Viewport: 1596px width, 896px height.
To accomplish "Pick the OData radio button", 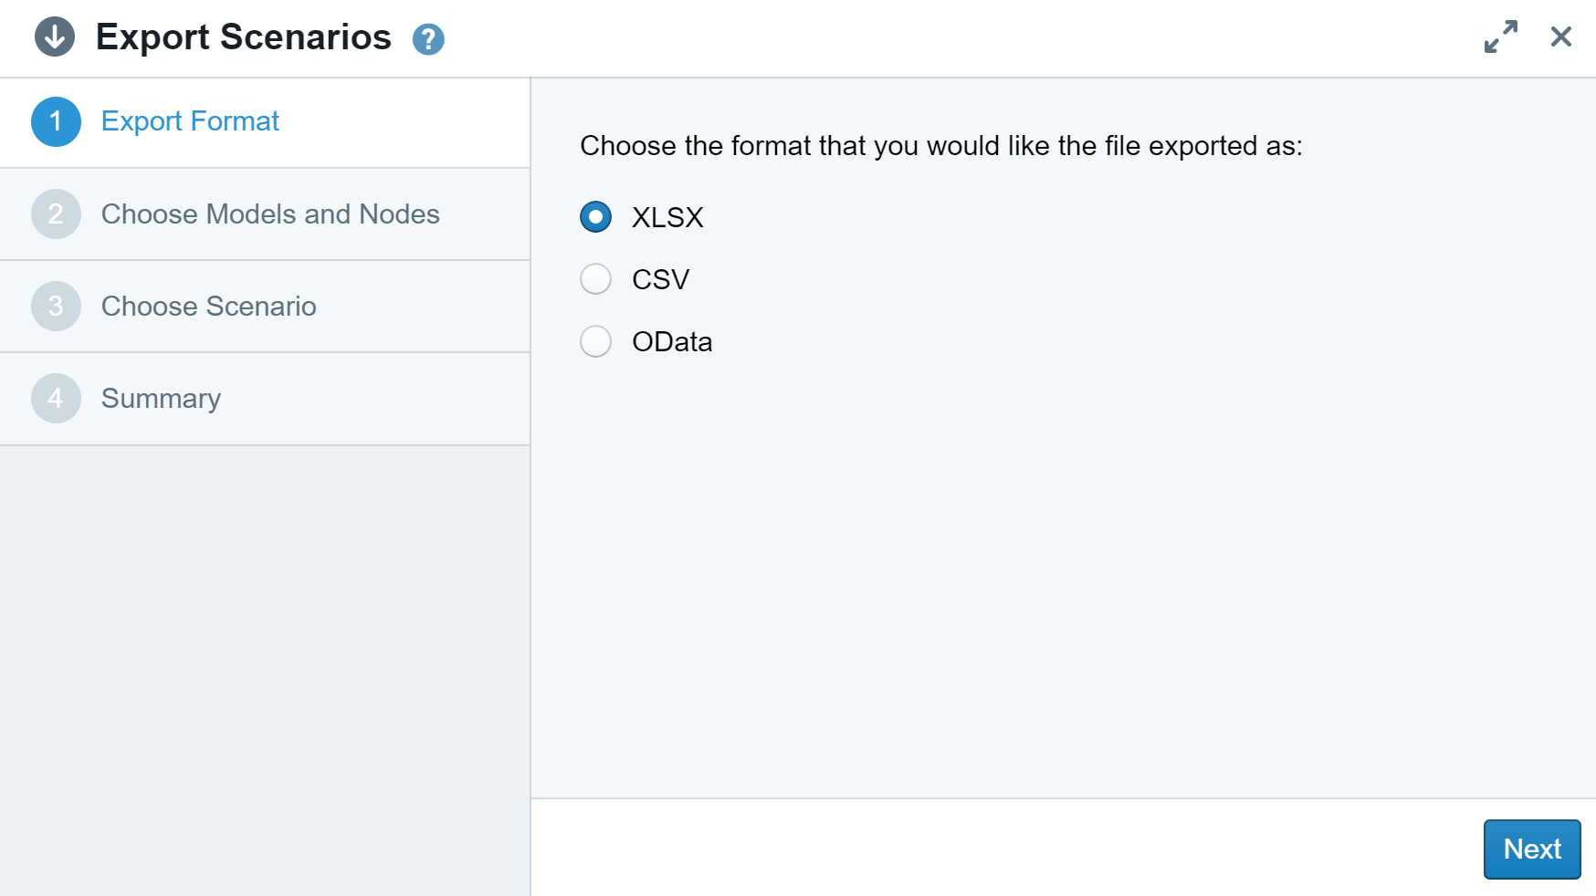I will [596, 341].
